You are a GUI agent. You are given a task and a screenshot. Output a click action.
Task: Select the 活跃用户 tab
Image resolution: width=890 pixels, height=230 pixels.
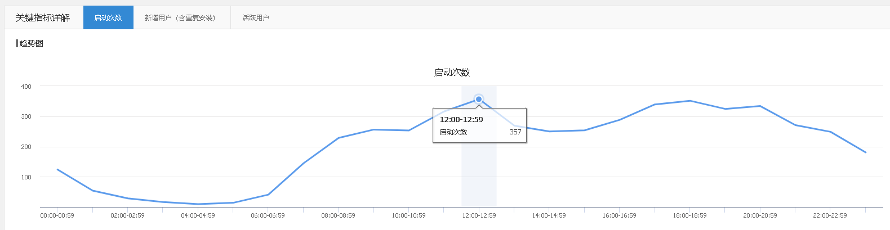click(256, 17)
